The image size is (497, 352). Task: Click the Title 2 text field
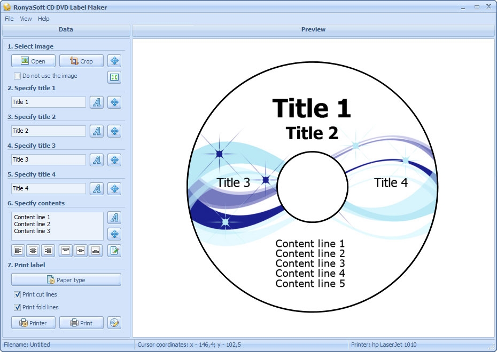point(49,131)
